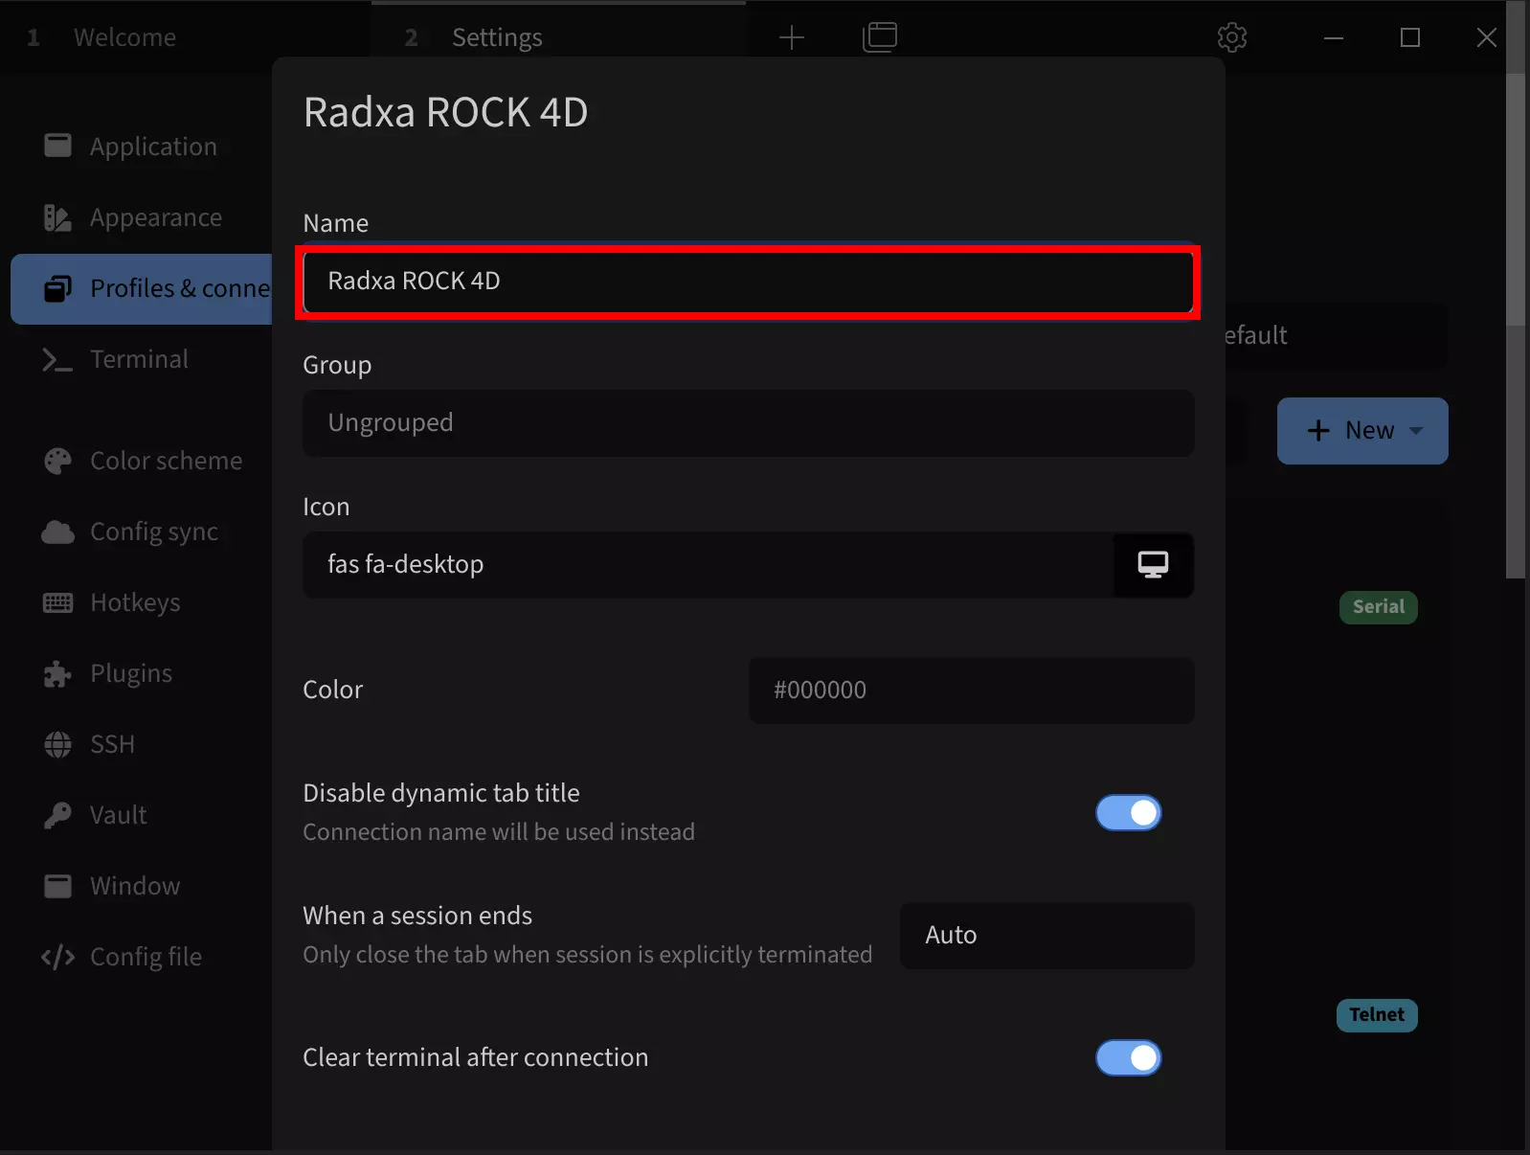
Task: Open the Group Ungrouped field
Action: coord(748,422)
